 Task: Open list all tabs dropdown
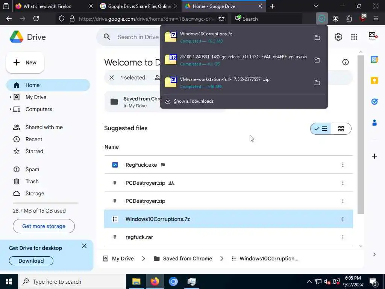click(x=316, y=6)
